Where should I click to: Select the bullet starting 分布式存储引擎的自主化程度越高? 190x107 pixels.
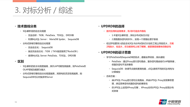[52, 75]
